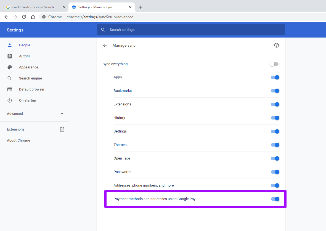
Task: Open Search engine settings
Action: click(x=30, y=78)
